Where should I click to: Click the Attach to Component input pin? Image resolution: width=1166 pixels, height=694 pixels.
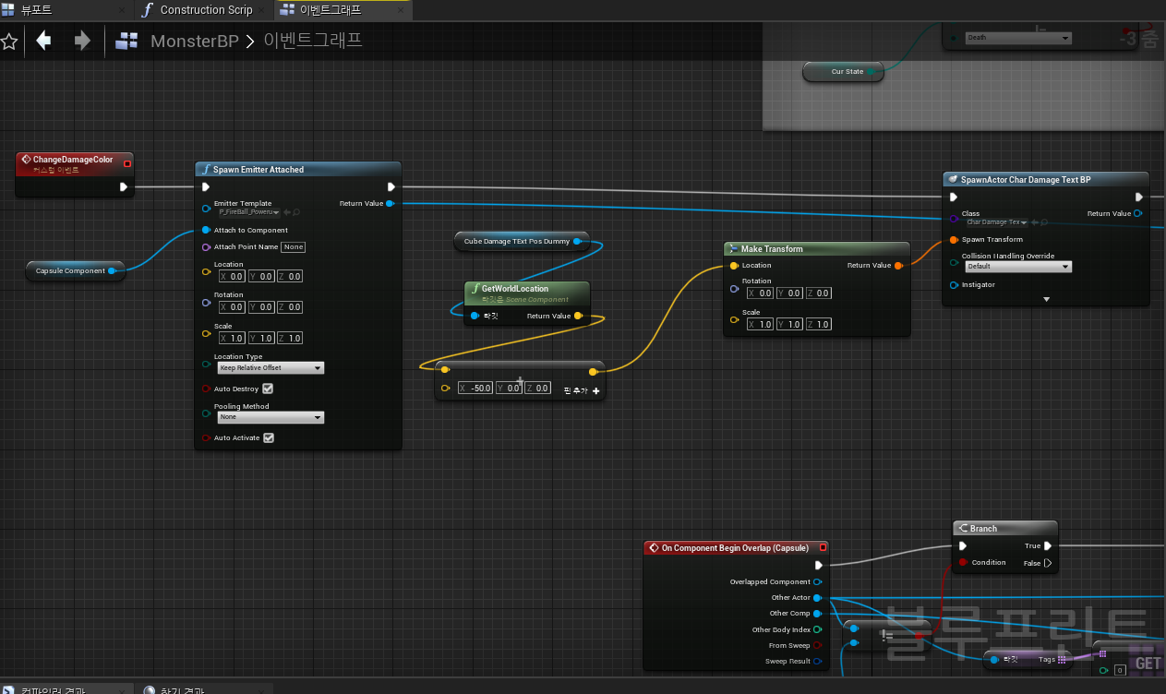[206, 230]
